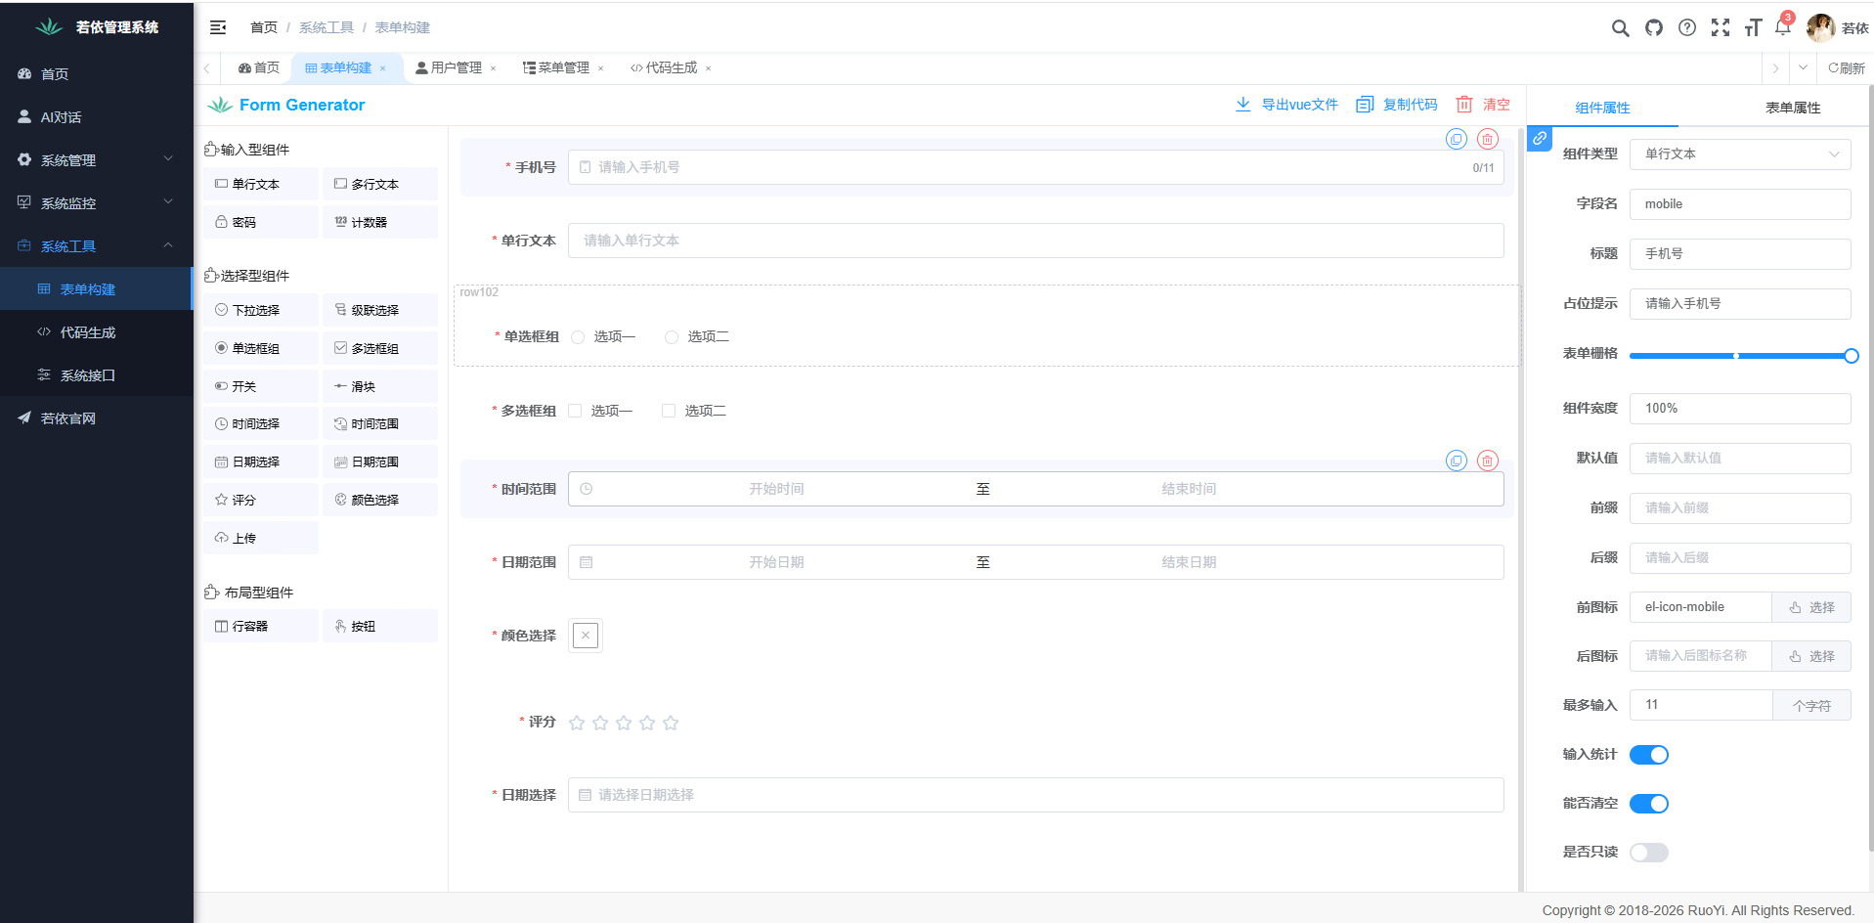Add 按钮 button component
This screenshot has height=923, width=1874.
pos(380,626)
